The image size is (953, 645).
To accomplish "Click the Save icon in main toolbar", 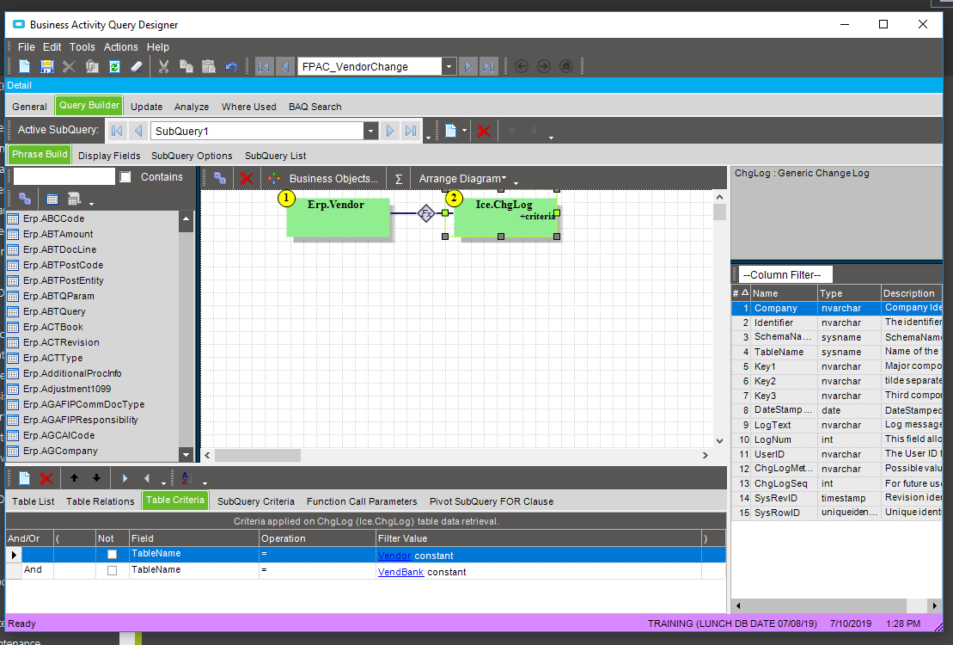I will tap(46, 66).
